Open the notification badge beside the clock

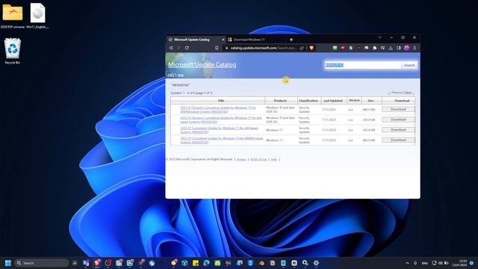pyautogui.click(x=472, y=263)
